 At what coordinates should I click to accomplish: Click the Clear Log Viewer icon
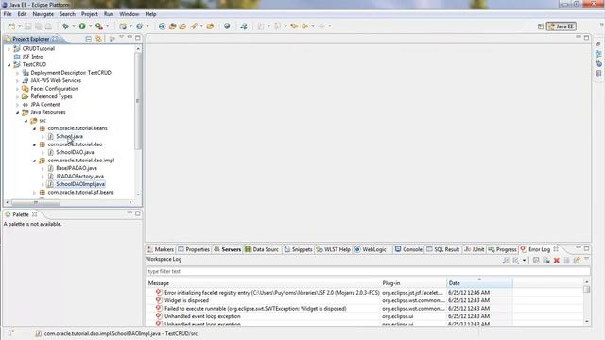click(x=546, y=261)
